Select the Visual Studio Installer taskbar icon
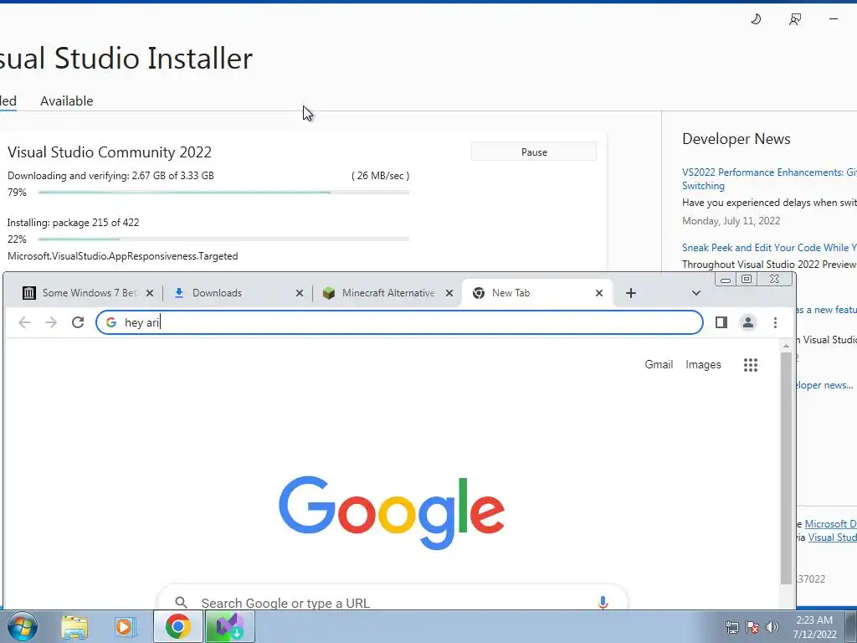The width and height of the screenshot is (857, 643). 230,626
